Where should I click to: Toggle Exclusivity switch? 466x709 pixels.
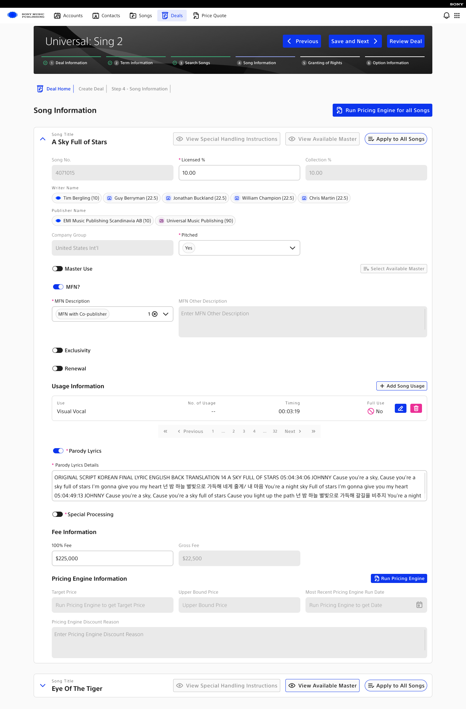58,350
